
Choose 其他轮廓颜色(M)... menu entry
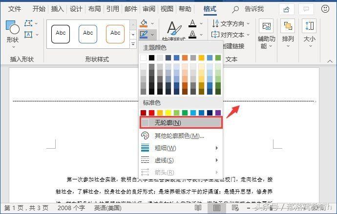point(181,136)
